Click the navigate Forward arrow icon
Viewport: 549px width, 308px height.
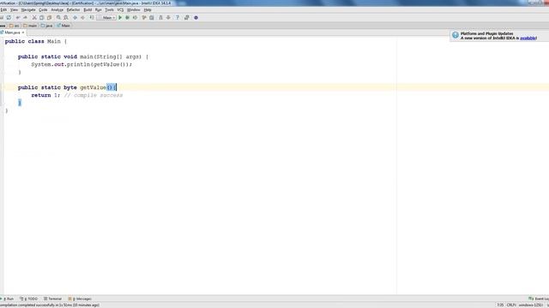coord(82,17)
